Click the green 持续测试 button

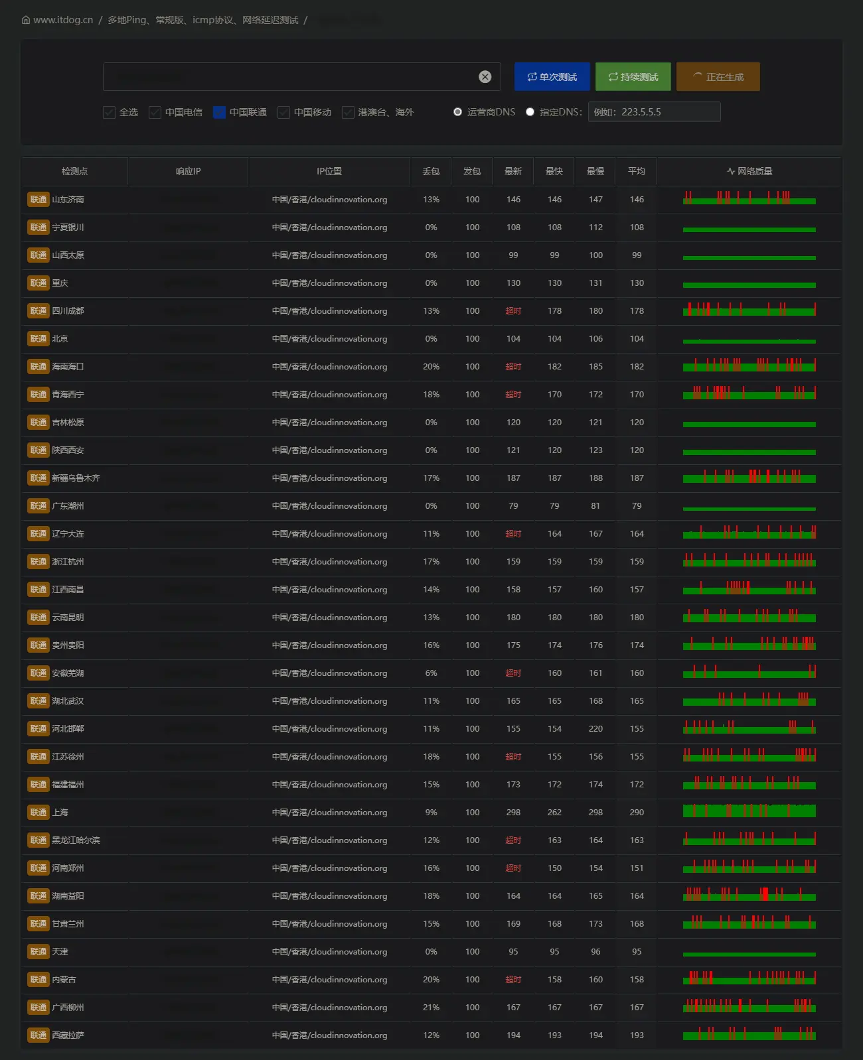coord(633,77)
